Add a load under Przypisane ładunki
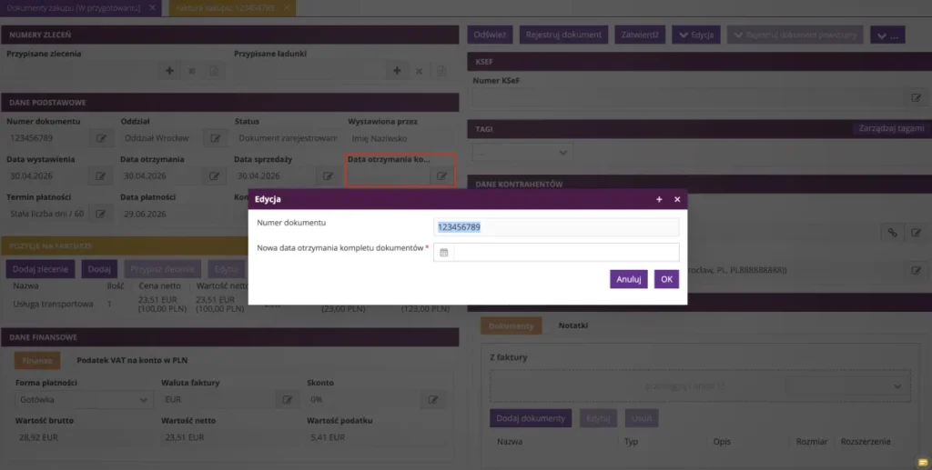Image resolution: width=932 pixels, height=470 pixels. coord(397,71)
